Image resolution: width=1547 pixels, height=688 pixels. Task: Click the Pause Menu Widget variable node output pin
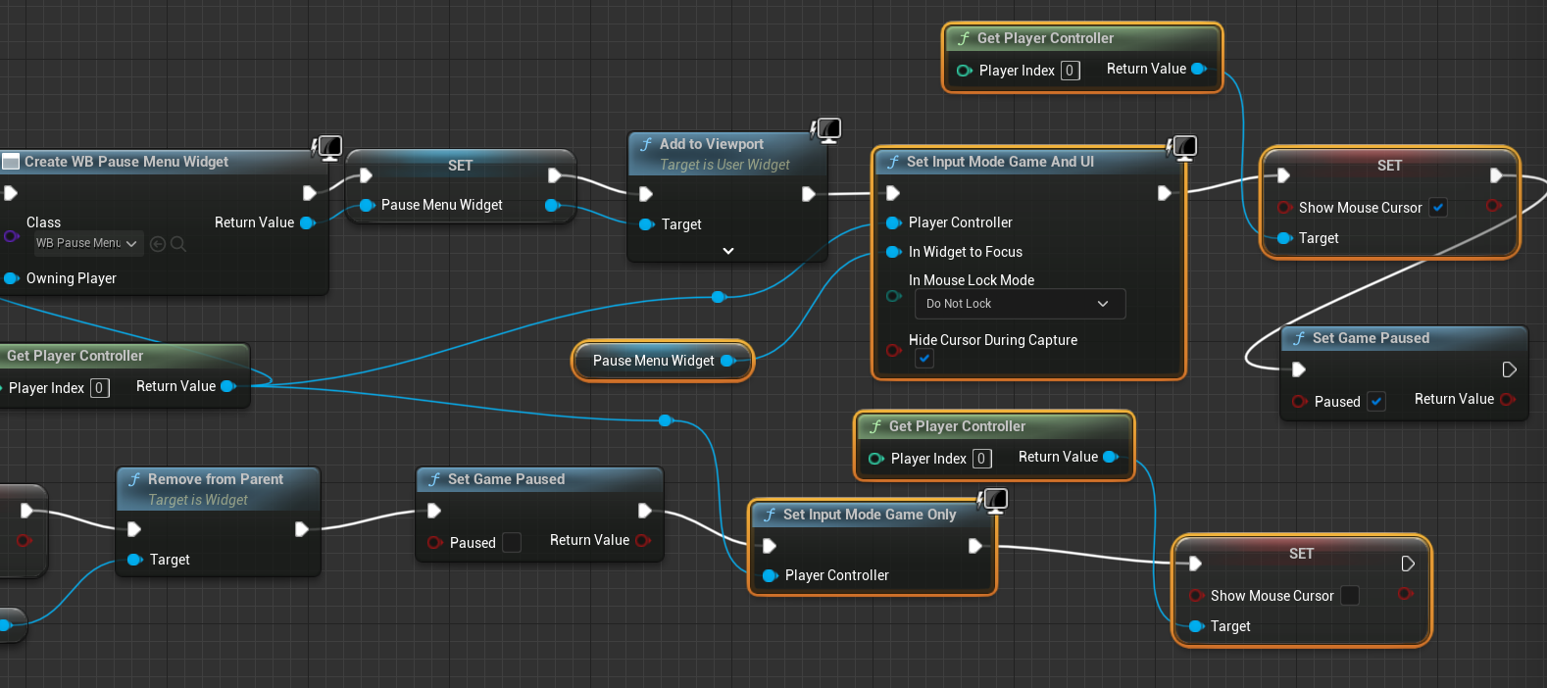coord(727,361)
